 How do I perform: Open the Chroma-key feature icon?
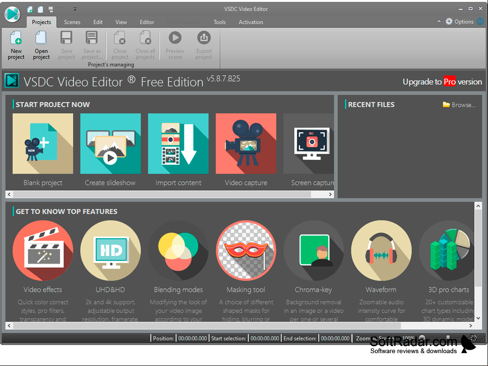click(x=314, y=250)
